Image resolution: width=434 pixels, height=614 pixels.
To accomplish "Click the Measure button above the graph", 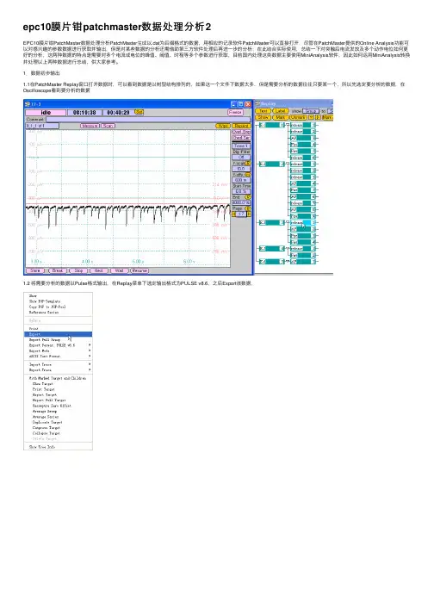I will point(90,126).
